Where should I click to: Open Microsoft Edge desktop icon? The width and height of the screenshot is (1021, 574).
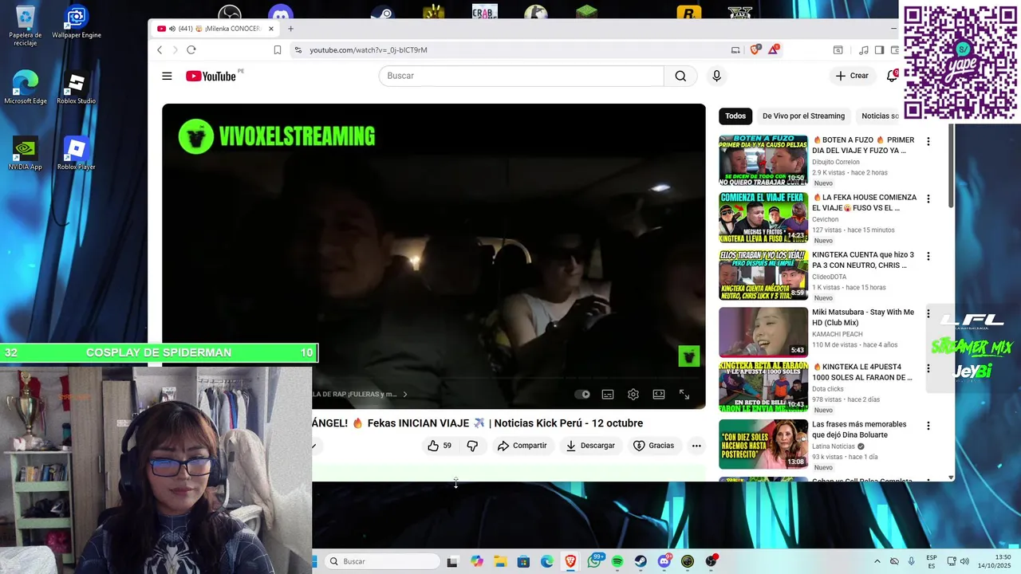[x=26, y=88]
